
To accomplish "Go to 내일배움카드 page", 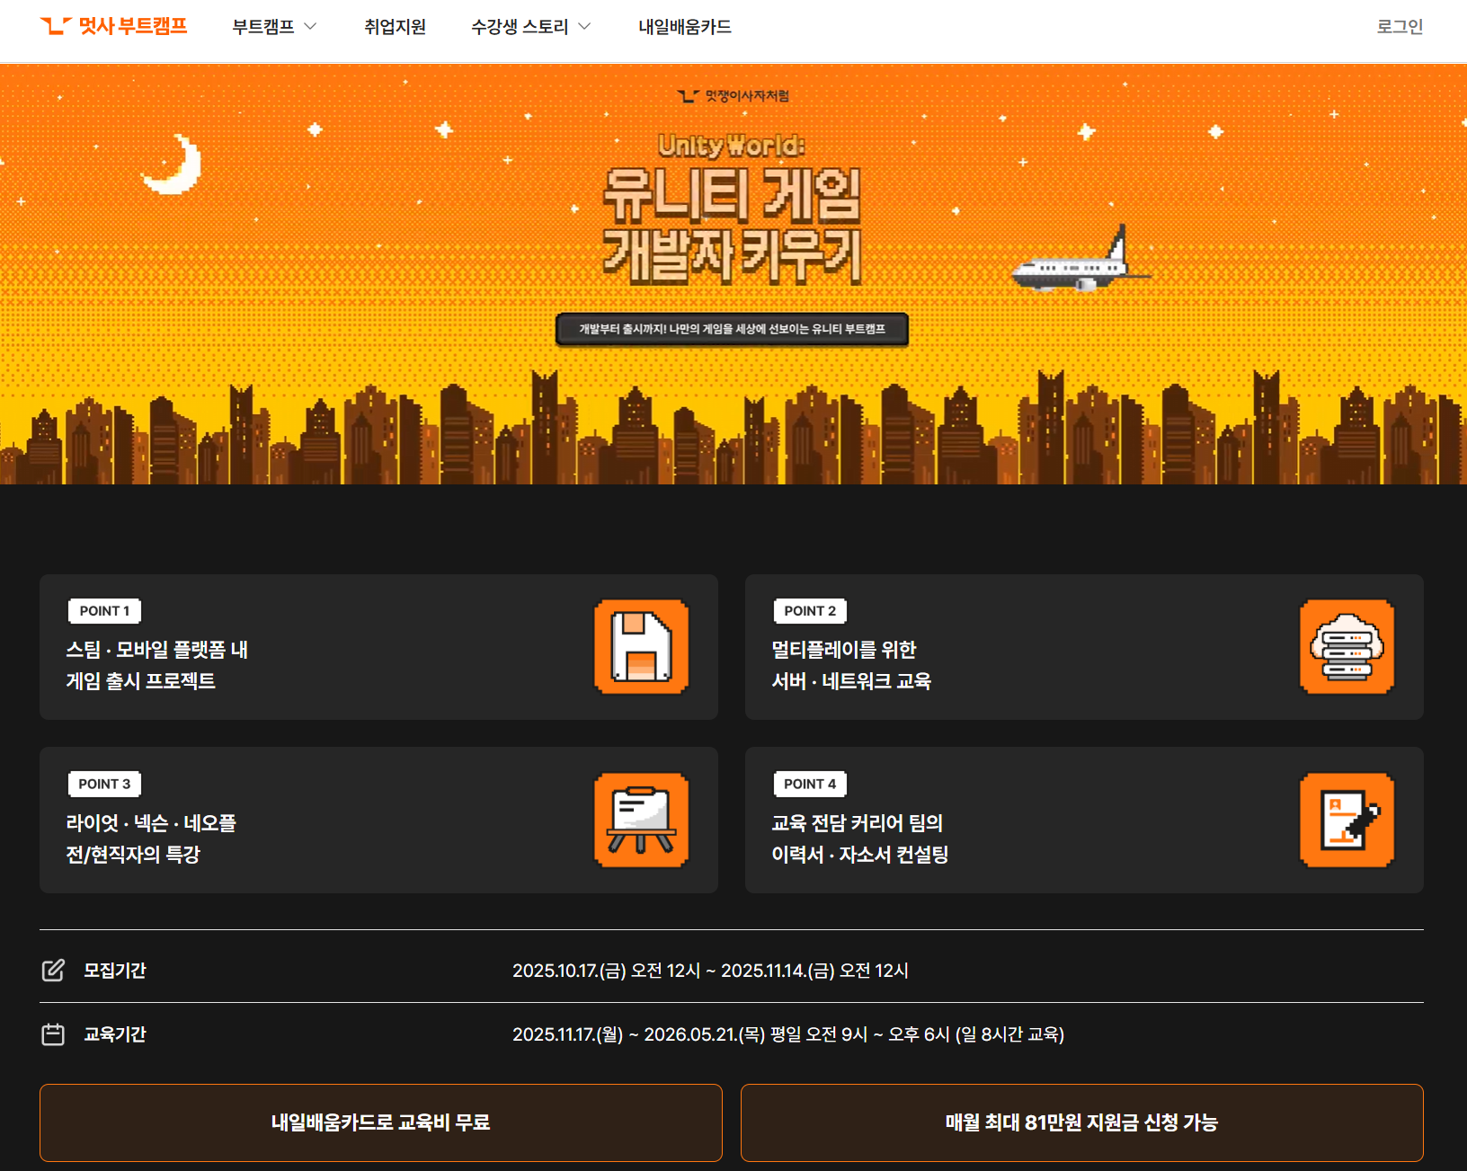I will point(685,27).
